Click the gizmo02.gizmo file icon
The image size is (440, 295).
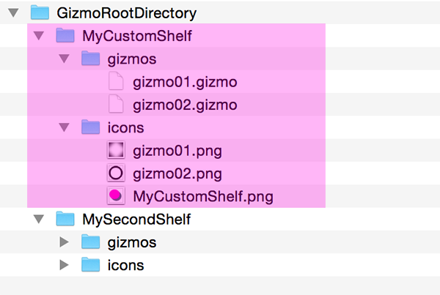pyautogui.click(x=115, y=104)
